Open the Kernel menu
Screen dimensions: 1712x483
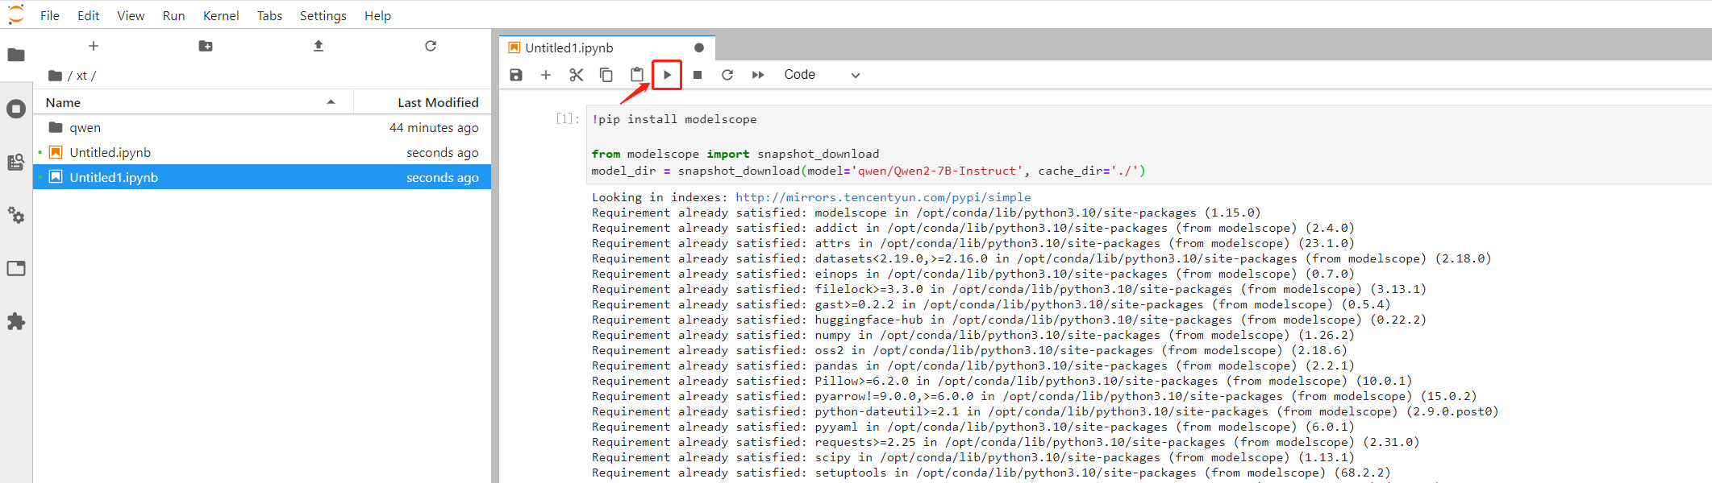click(x=221, y=15)
